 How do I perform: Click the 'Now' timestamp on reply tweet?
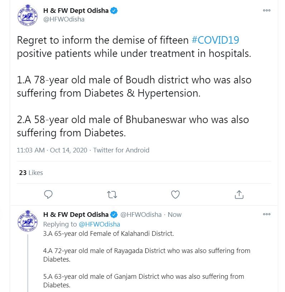(175, 215)
